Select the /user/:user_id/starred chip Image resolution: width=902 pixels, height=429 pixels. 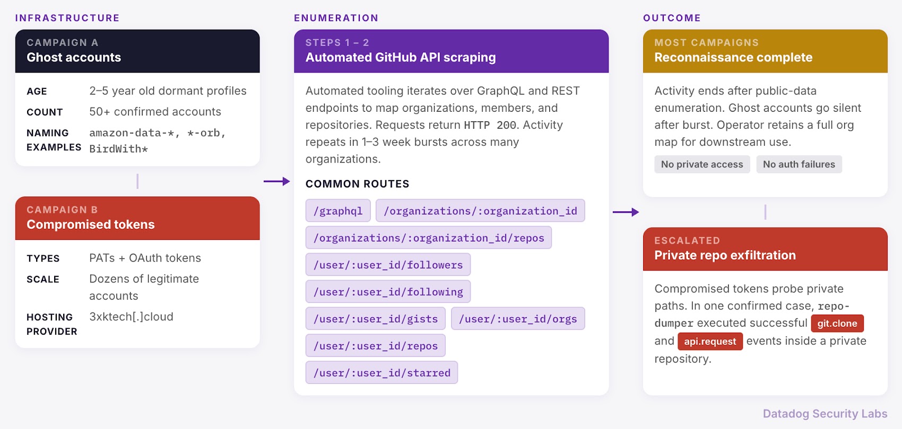[x=381, y=373]
